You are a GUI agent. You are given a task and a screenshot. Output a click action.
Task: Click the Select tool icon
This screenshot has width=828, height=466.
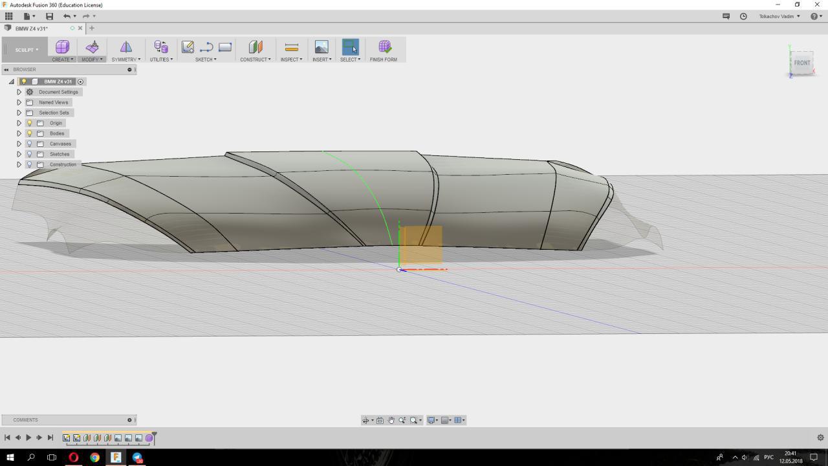tap(350, 47)
